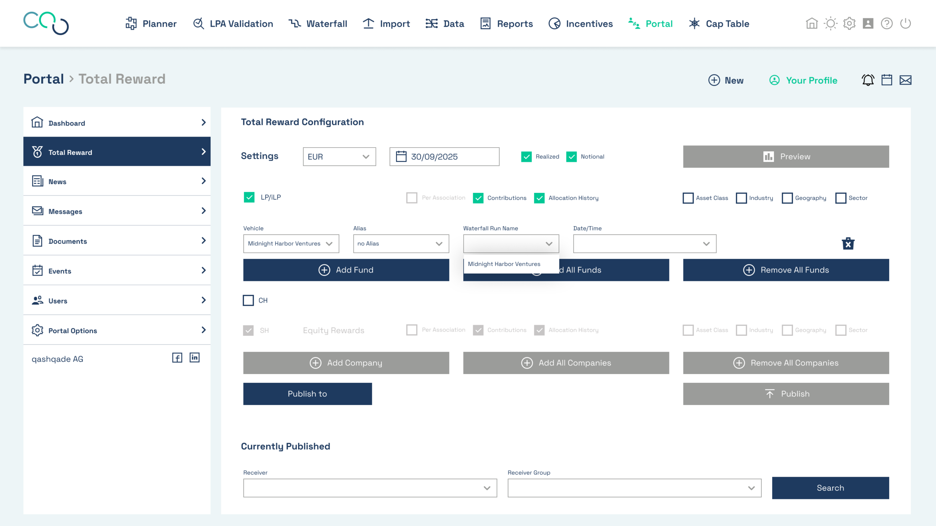Open the Reports menu

pos(506,24)
